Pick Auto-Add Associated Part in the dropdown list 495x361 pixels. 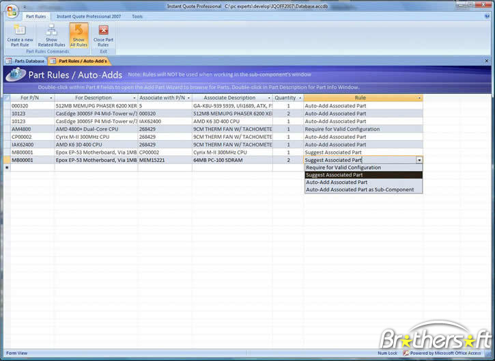point(337,183)
